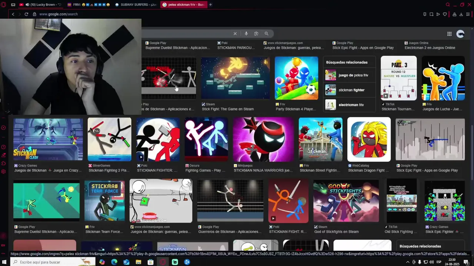Open the Stickman in Clash Crazy Games image
Image resolution: width=474 pixels, height=266 pixels.
[x=48, y=139]
